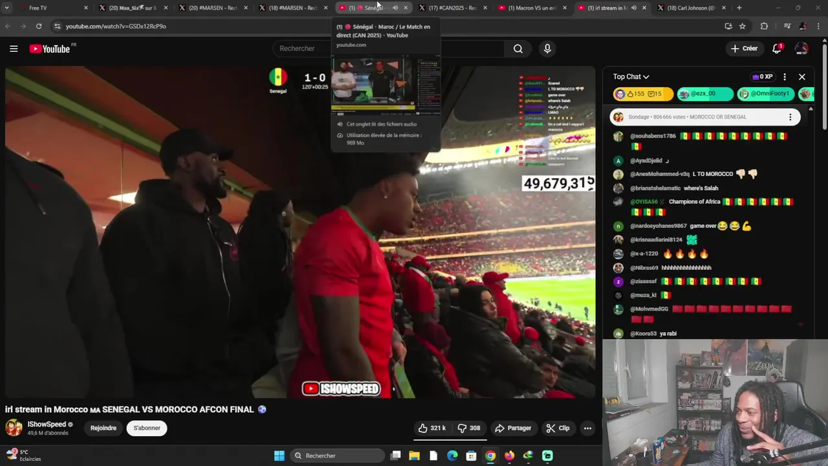Open Firefox from the taskbar
The image size is (828, 466).
[509, 456]
